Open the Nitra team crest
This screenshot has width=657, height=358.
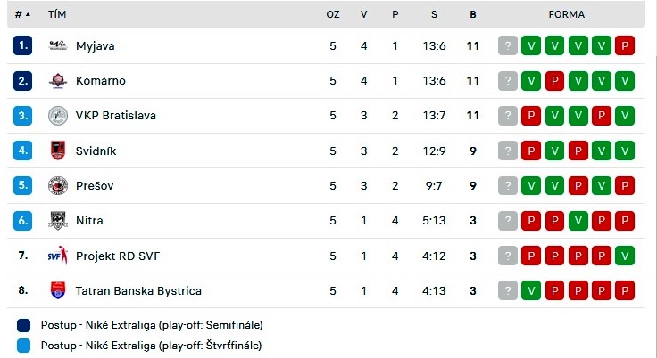pyautogui.click(x=58, y=220)
